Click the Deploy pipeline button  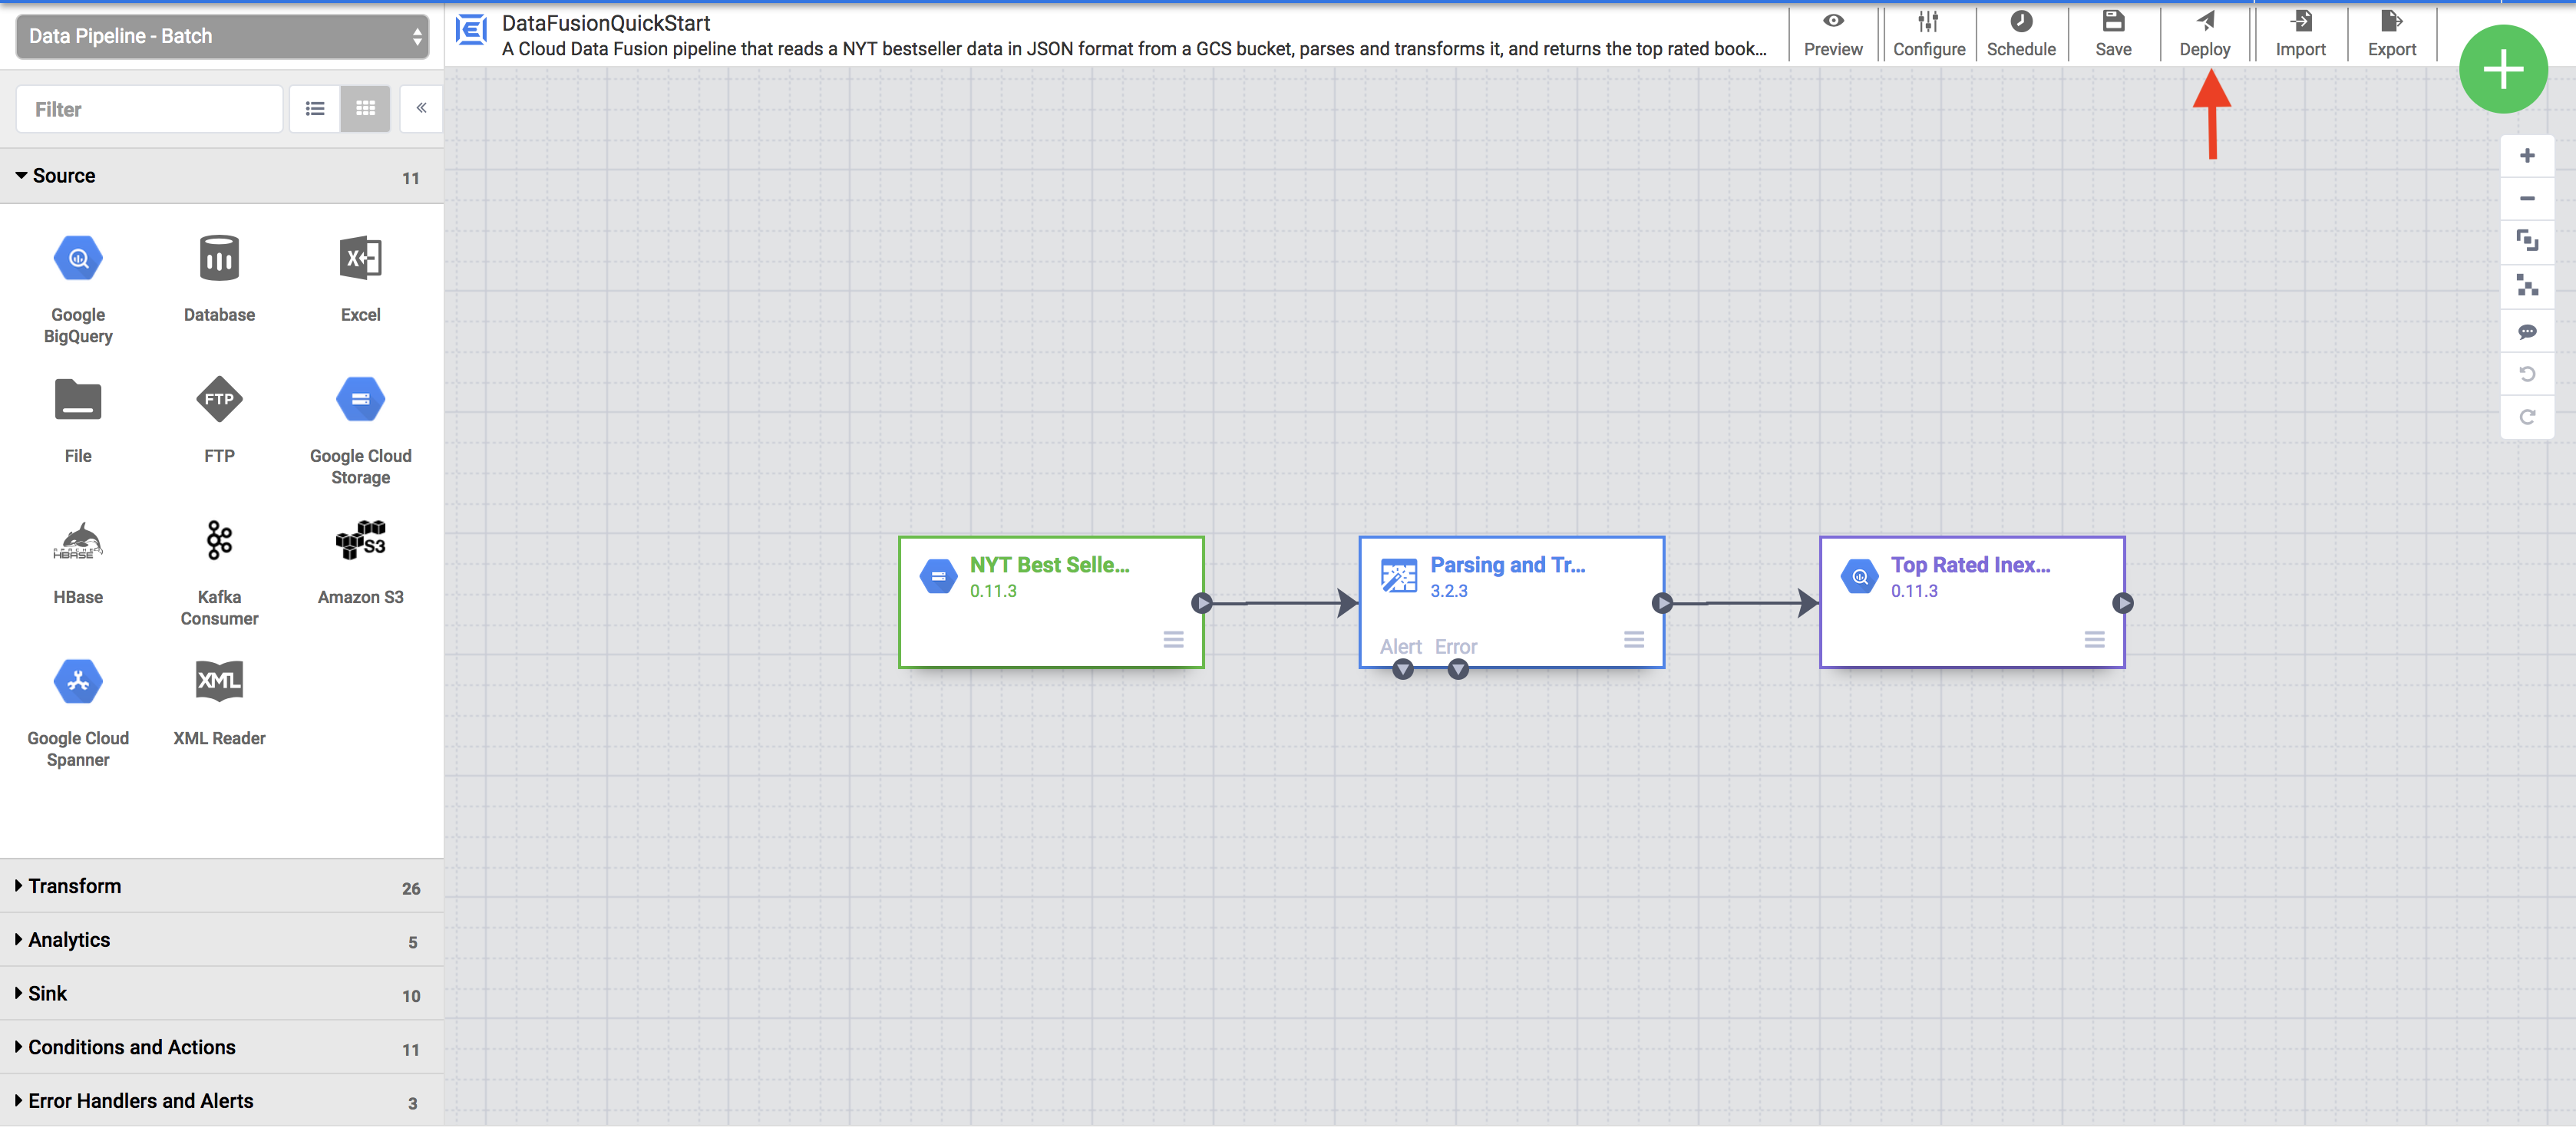click(2201, 33)
